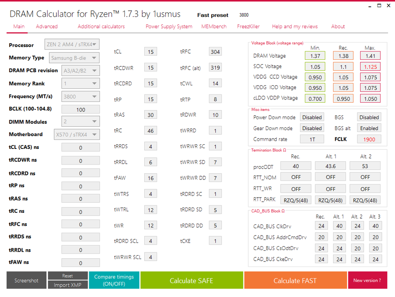
Task: Open the Frequency (MT/s) 3800 dropdown
Action: click(x=80, y=97)
